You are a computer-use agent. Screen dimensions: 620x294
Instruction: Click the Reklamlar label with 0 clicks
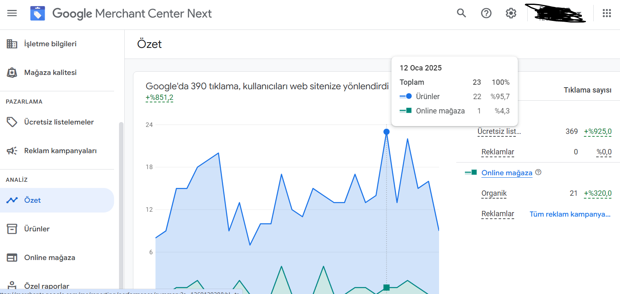coord(498,152)
